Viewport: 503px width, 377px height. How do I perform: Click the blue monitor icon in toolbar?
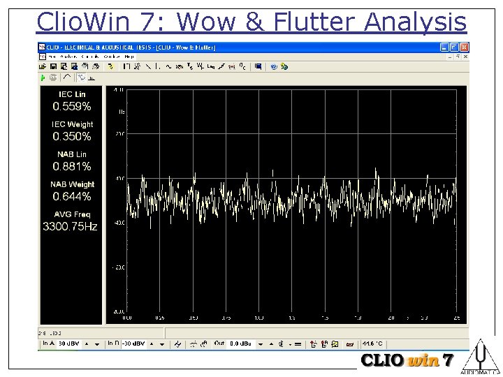258,67
